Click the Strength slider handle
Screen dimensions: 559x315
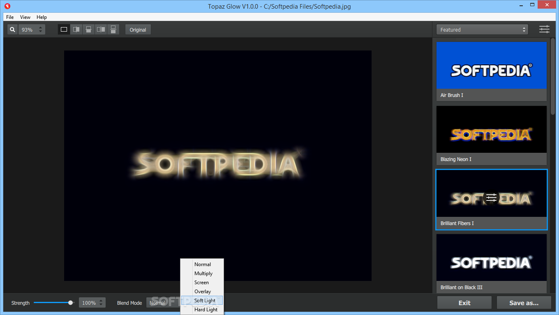(71, 303)
